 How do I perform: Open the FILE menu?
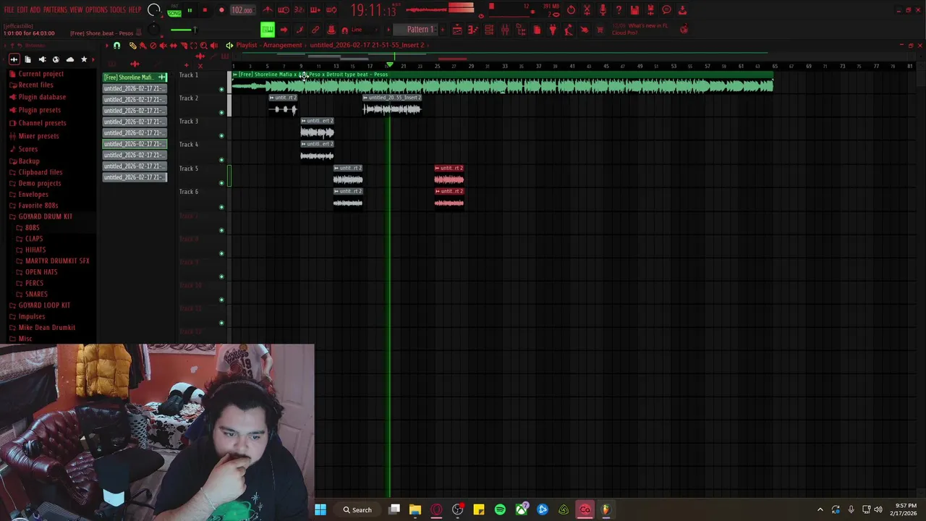9,10
